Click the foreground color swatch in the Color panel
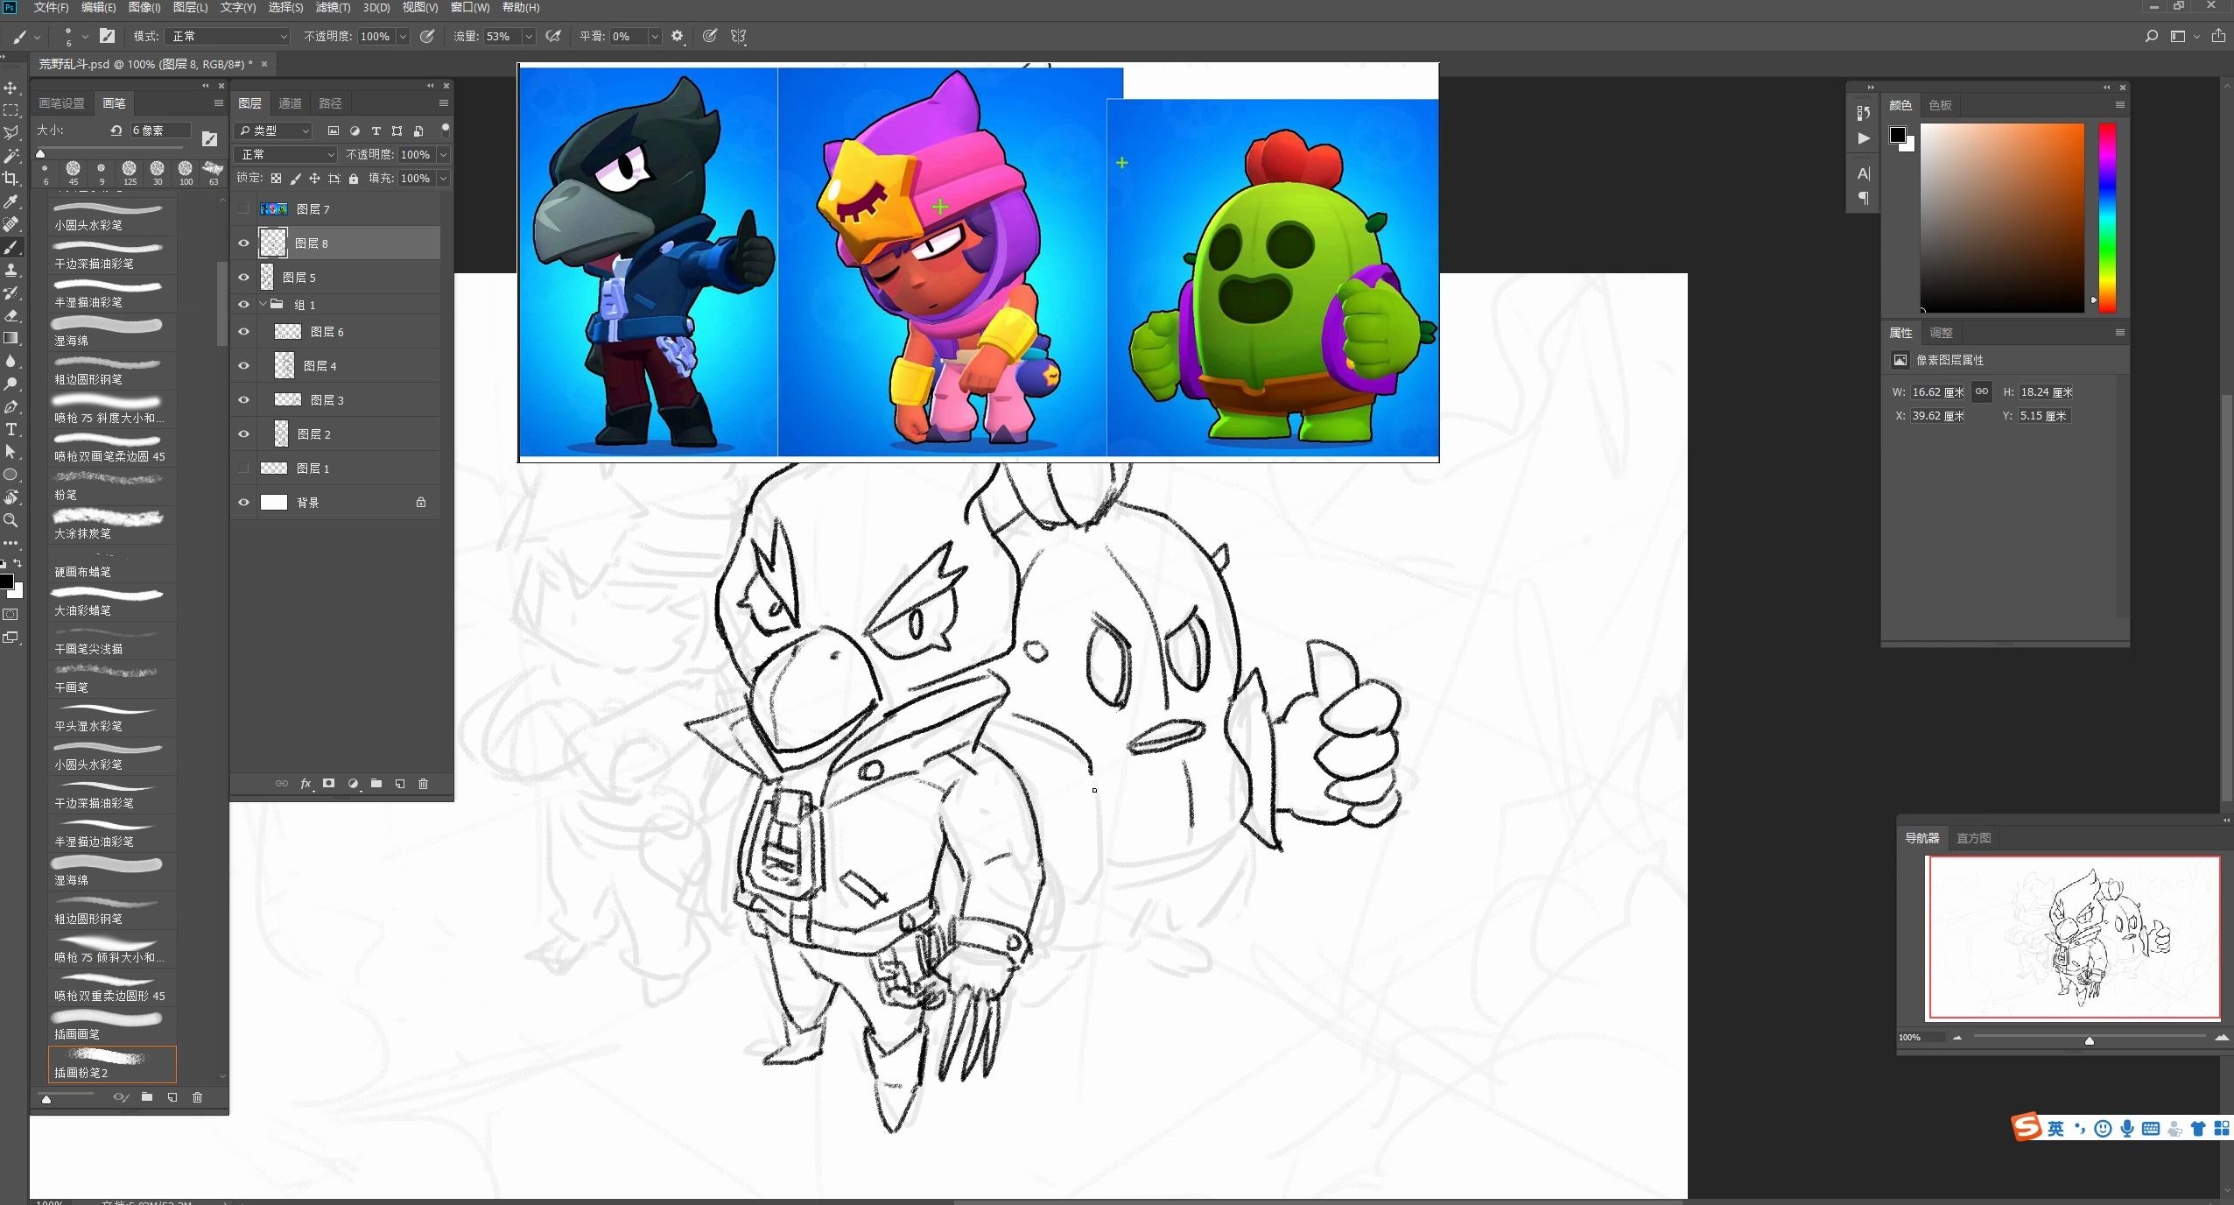 pos(1897,135)
